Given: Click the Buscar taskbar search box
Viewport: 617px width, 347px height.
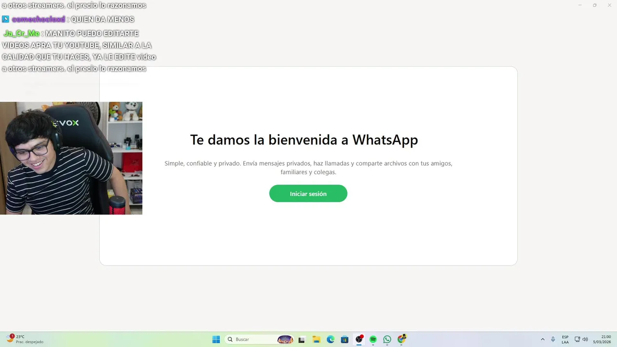Looking at the screenshot, I should pos(260,339).
